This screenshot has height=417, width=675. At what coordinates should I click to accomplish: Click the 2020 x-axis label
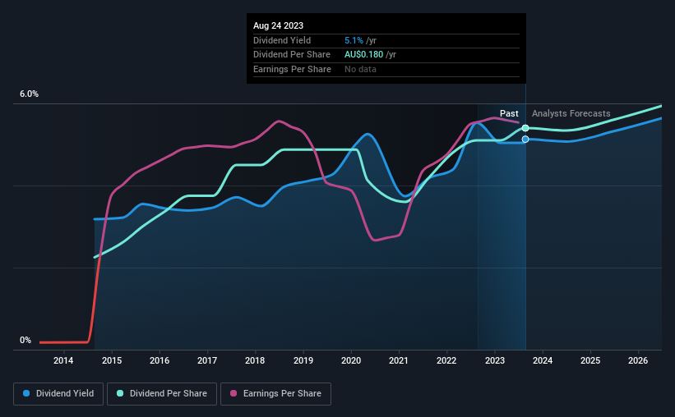pos(351,360)
